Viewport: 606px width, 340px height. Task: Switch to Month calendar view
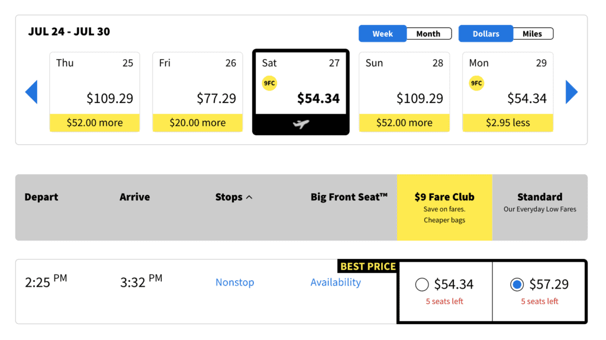pos(428,34)
